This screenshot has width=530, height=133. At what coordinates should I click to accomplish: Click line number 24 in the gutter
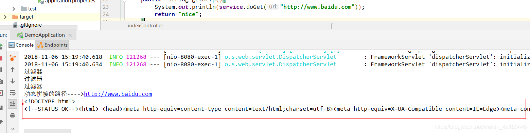[x=106, y=14]
